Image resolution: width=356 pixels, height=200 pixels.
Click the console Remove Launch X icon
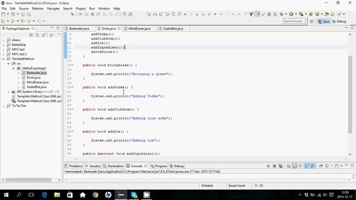274,166
